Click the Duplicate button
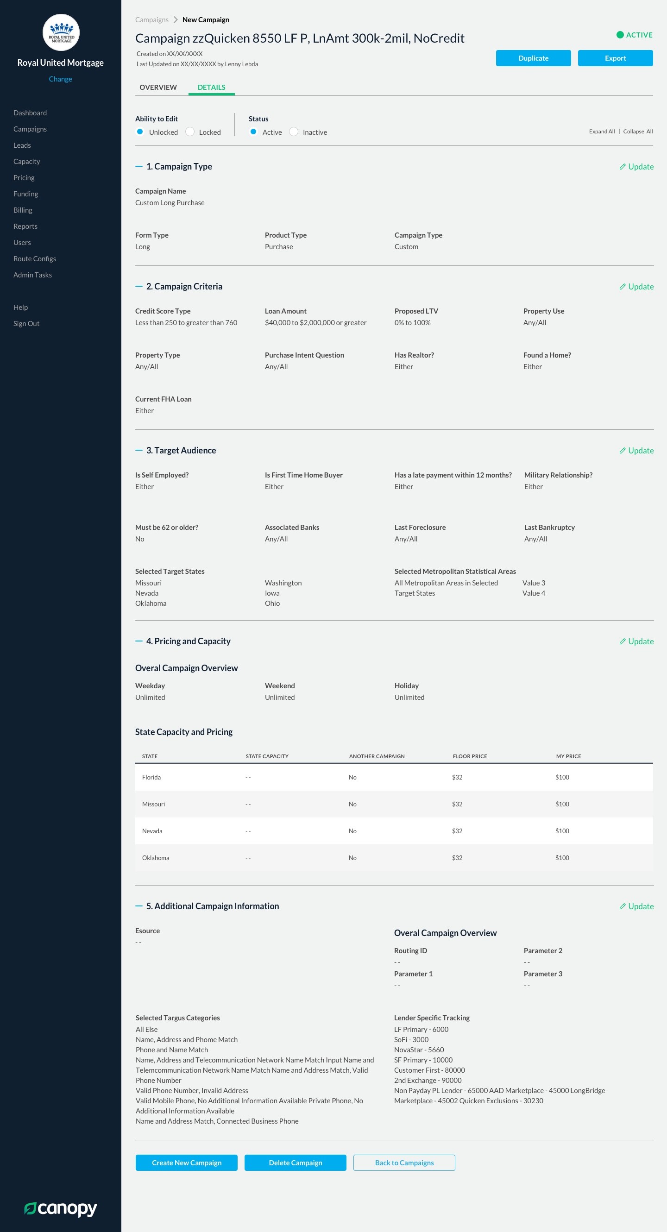Image resolution: width=667 pixels, height=1232 pixels. (533, 58)
